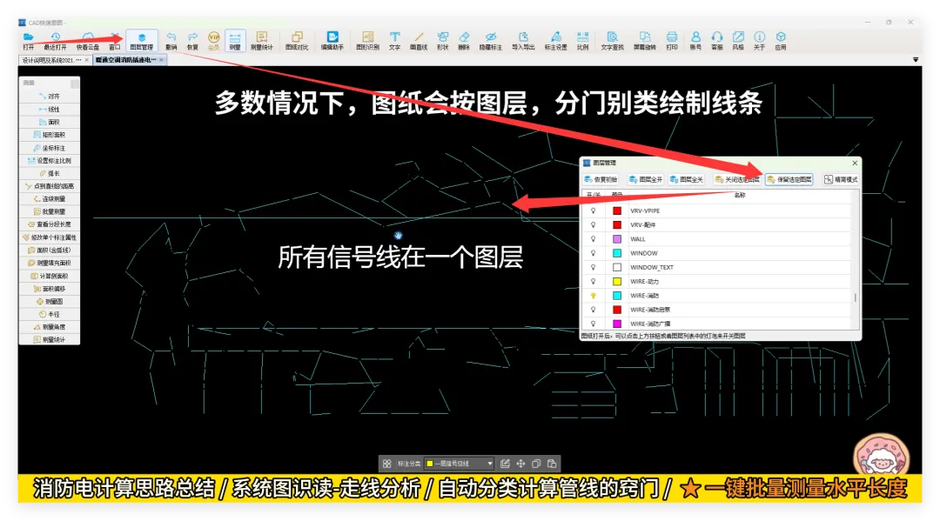
Task: Click the 恢复 redo icon
Action: (x=192, y=41)
